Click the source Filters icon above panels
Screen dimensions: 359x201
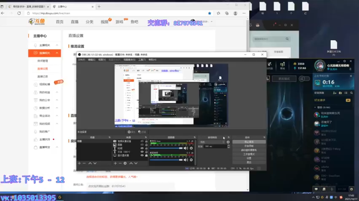click(x=142, y=132)
